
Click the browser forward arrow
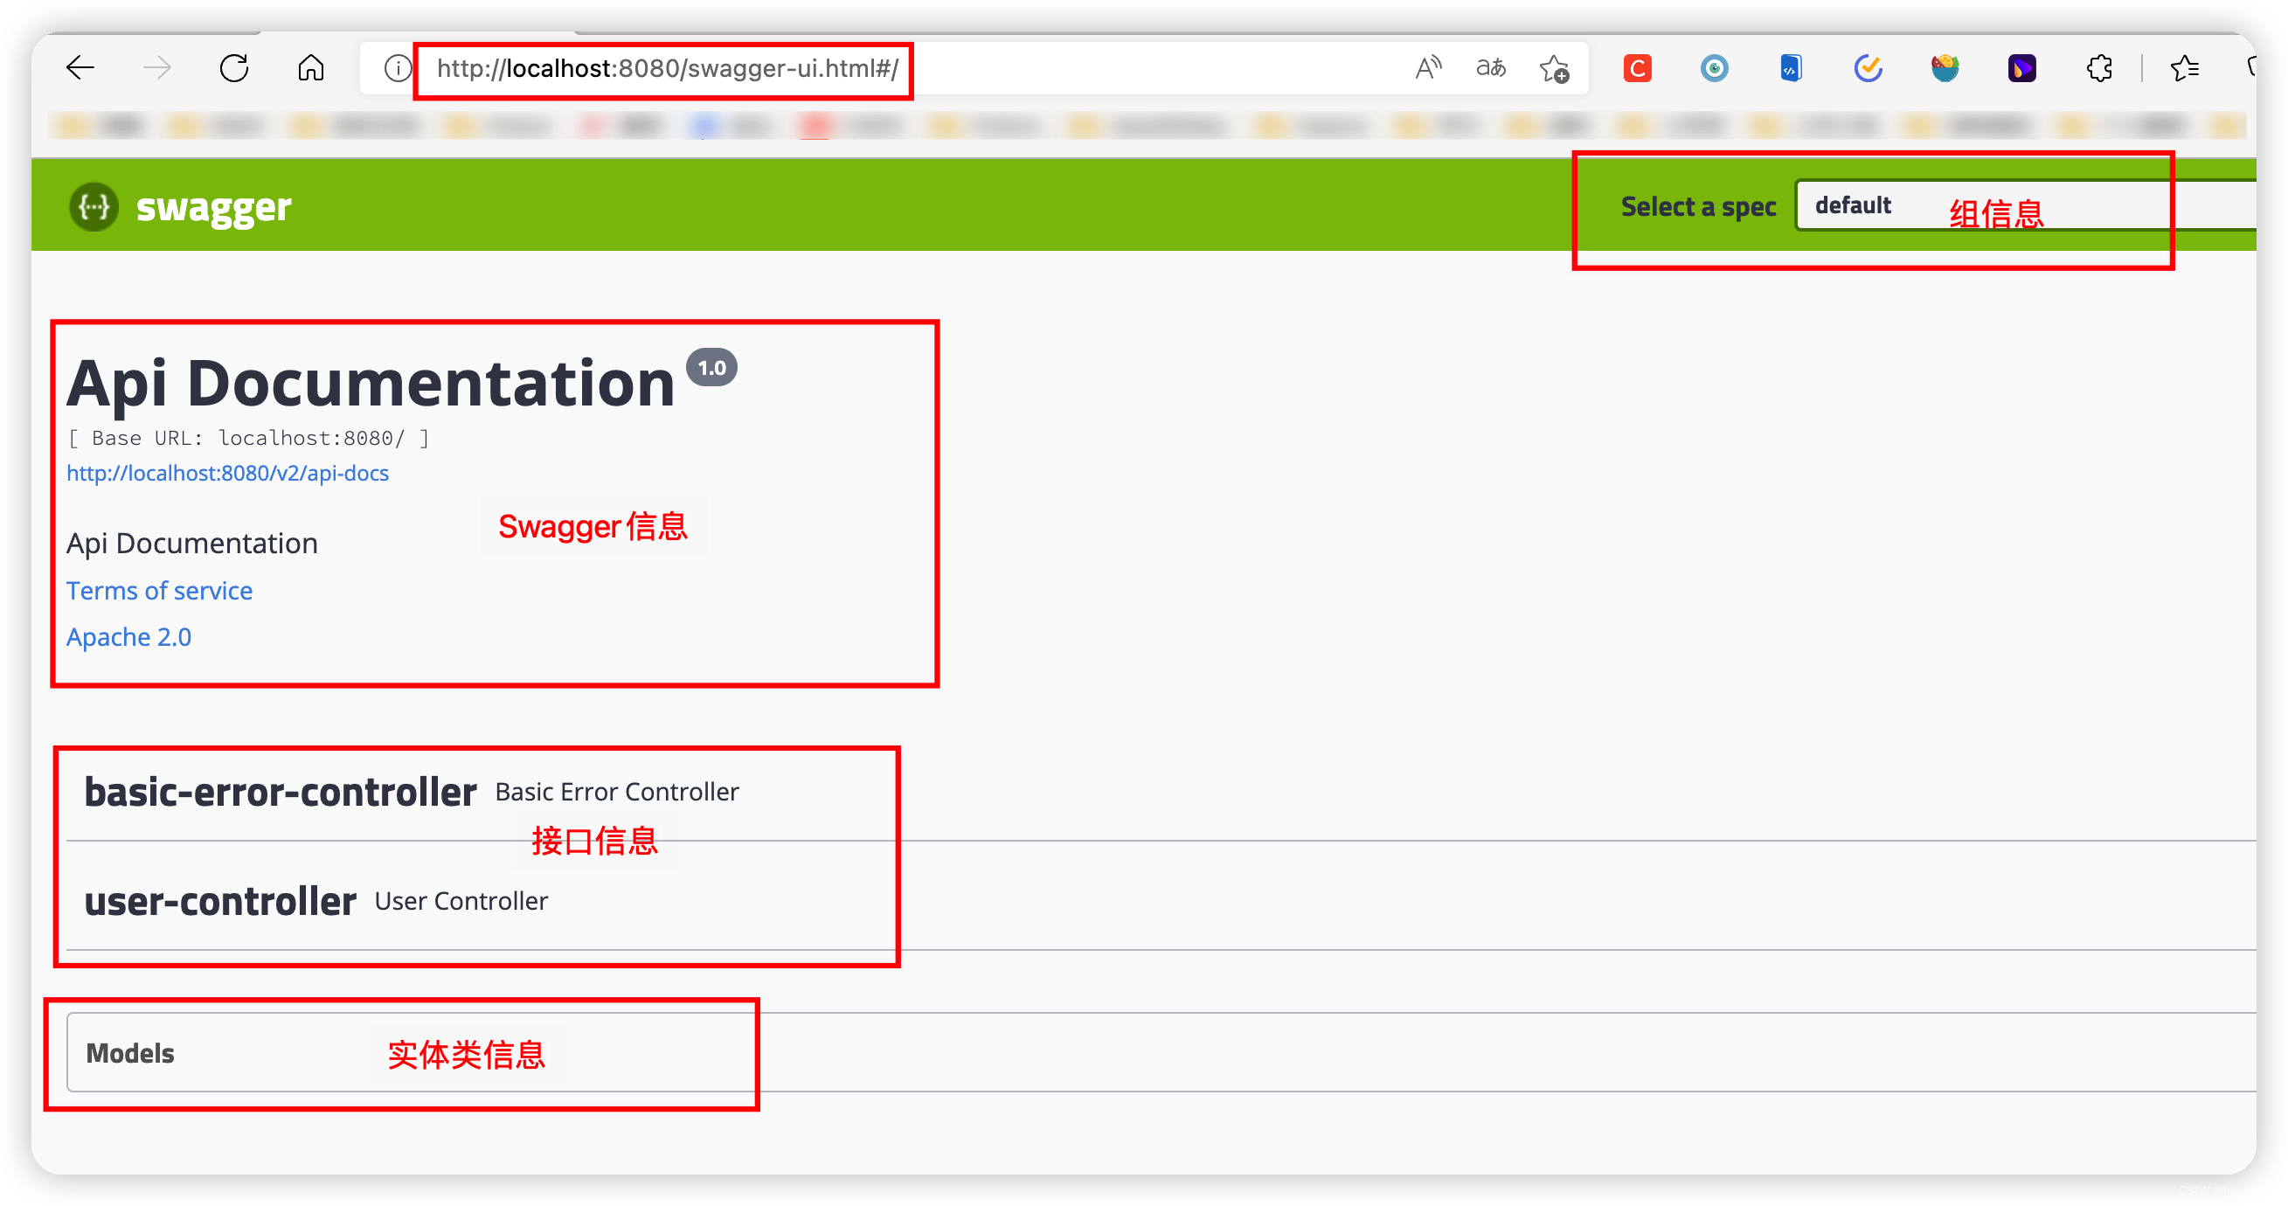point(157,67)
